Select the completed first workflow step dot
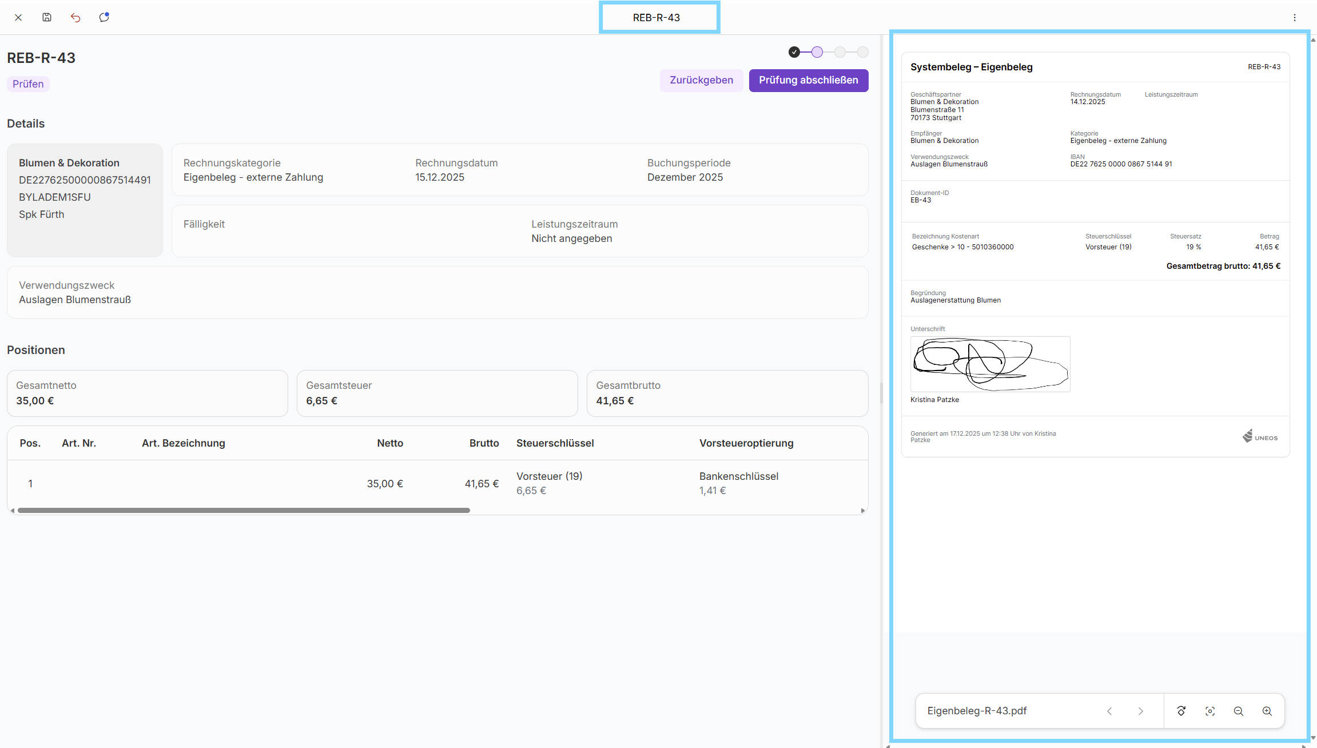Image resolution: width=1317 pixels, height=748 pixels. (794, 52)
